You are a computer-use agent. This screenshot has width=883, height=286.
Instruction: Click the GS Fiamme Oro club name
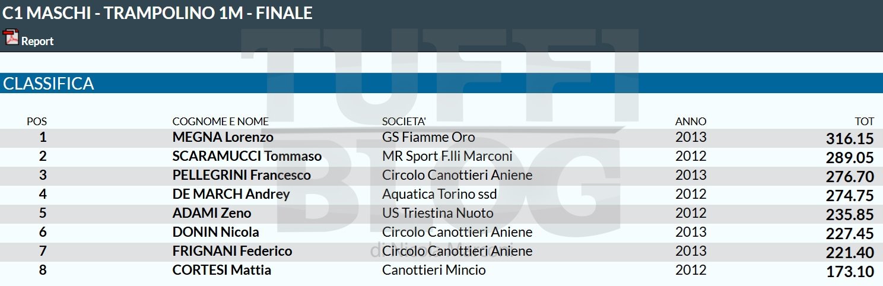click(x=428, y=137)
